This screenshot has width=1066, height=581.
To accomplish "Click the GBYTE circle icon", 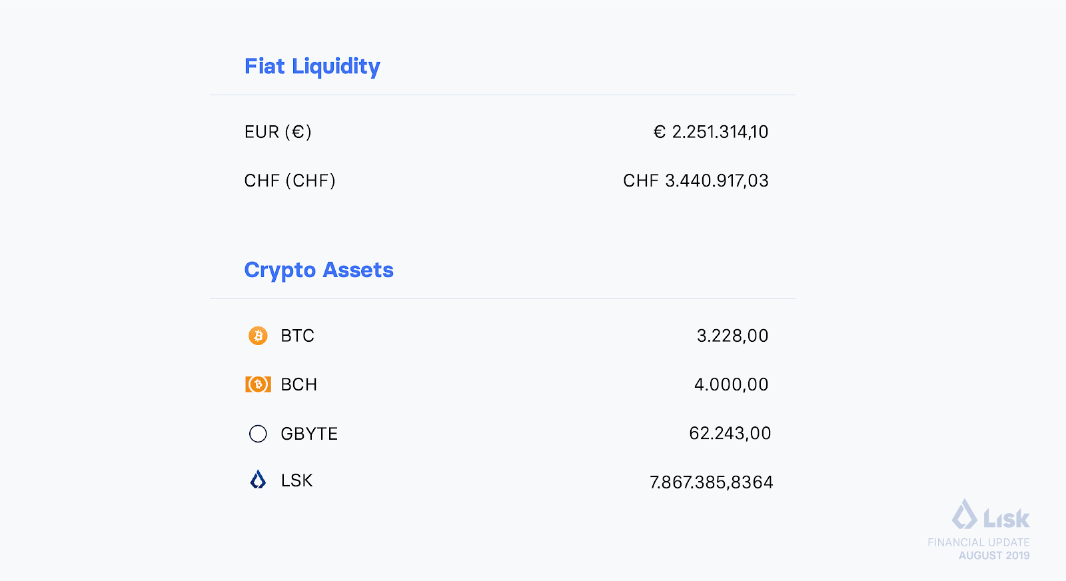I will click(258, 434).
